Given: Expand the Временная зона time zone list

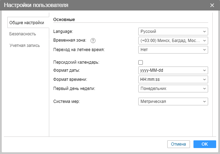Looking at the screenshot, I should [x=173, y=41].
